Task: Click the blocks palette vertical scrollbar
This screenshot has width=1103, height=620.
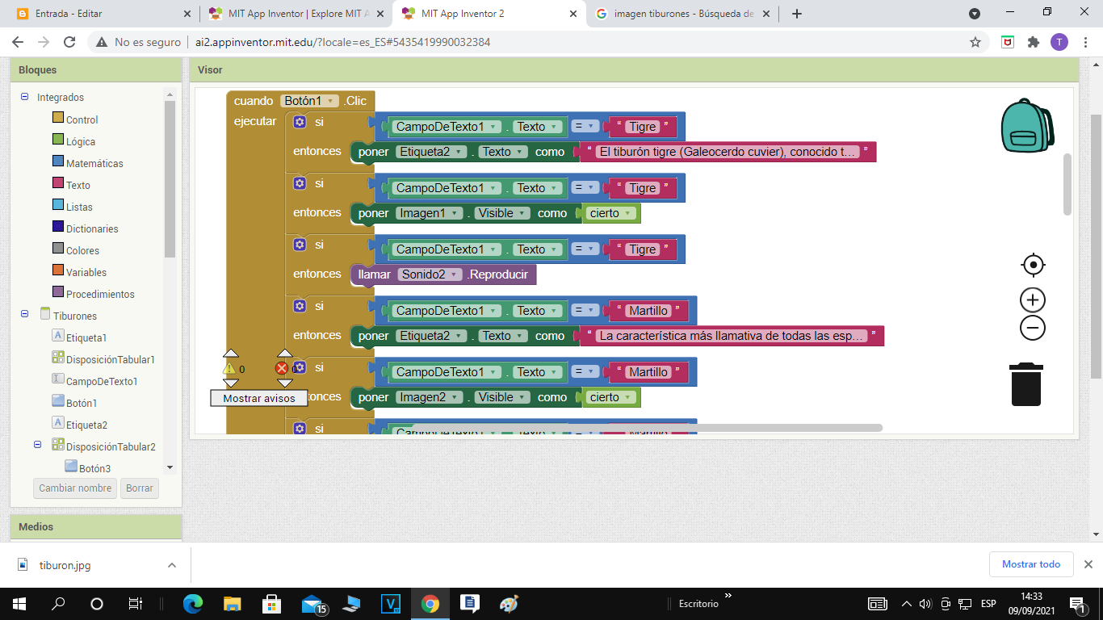Action: [170, 178]
